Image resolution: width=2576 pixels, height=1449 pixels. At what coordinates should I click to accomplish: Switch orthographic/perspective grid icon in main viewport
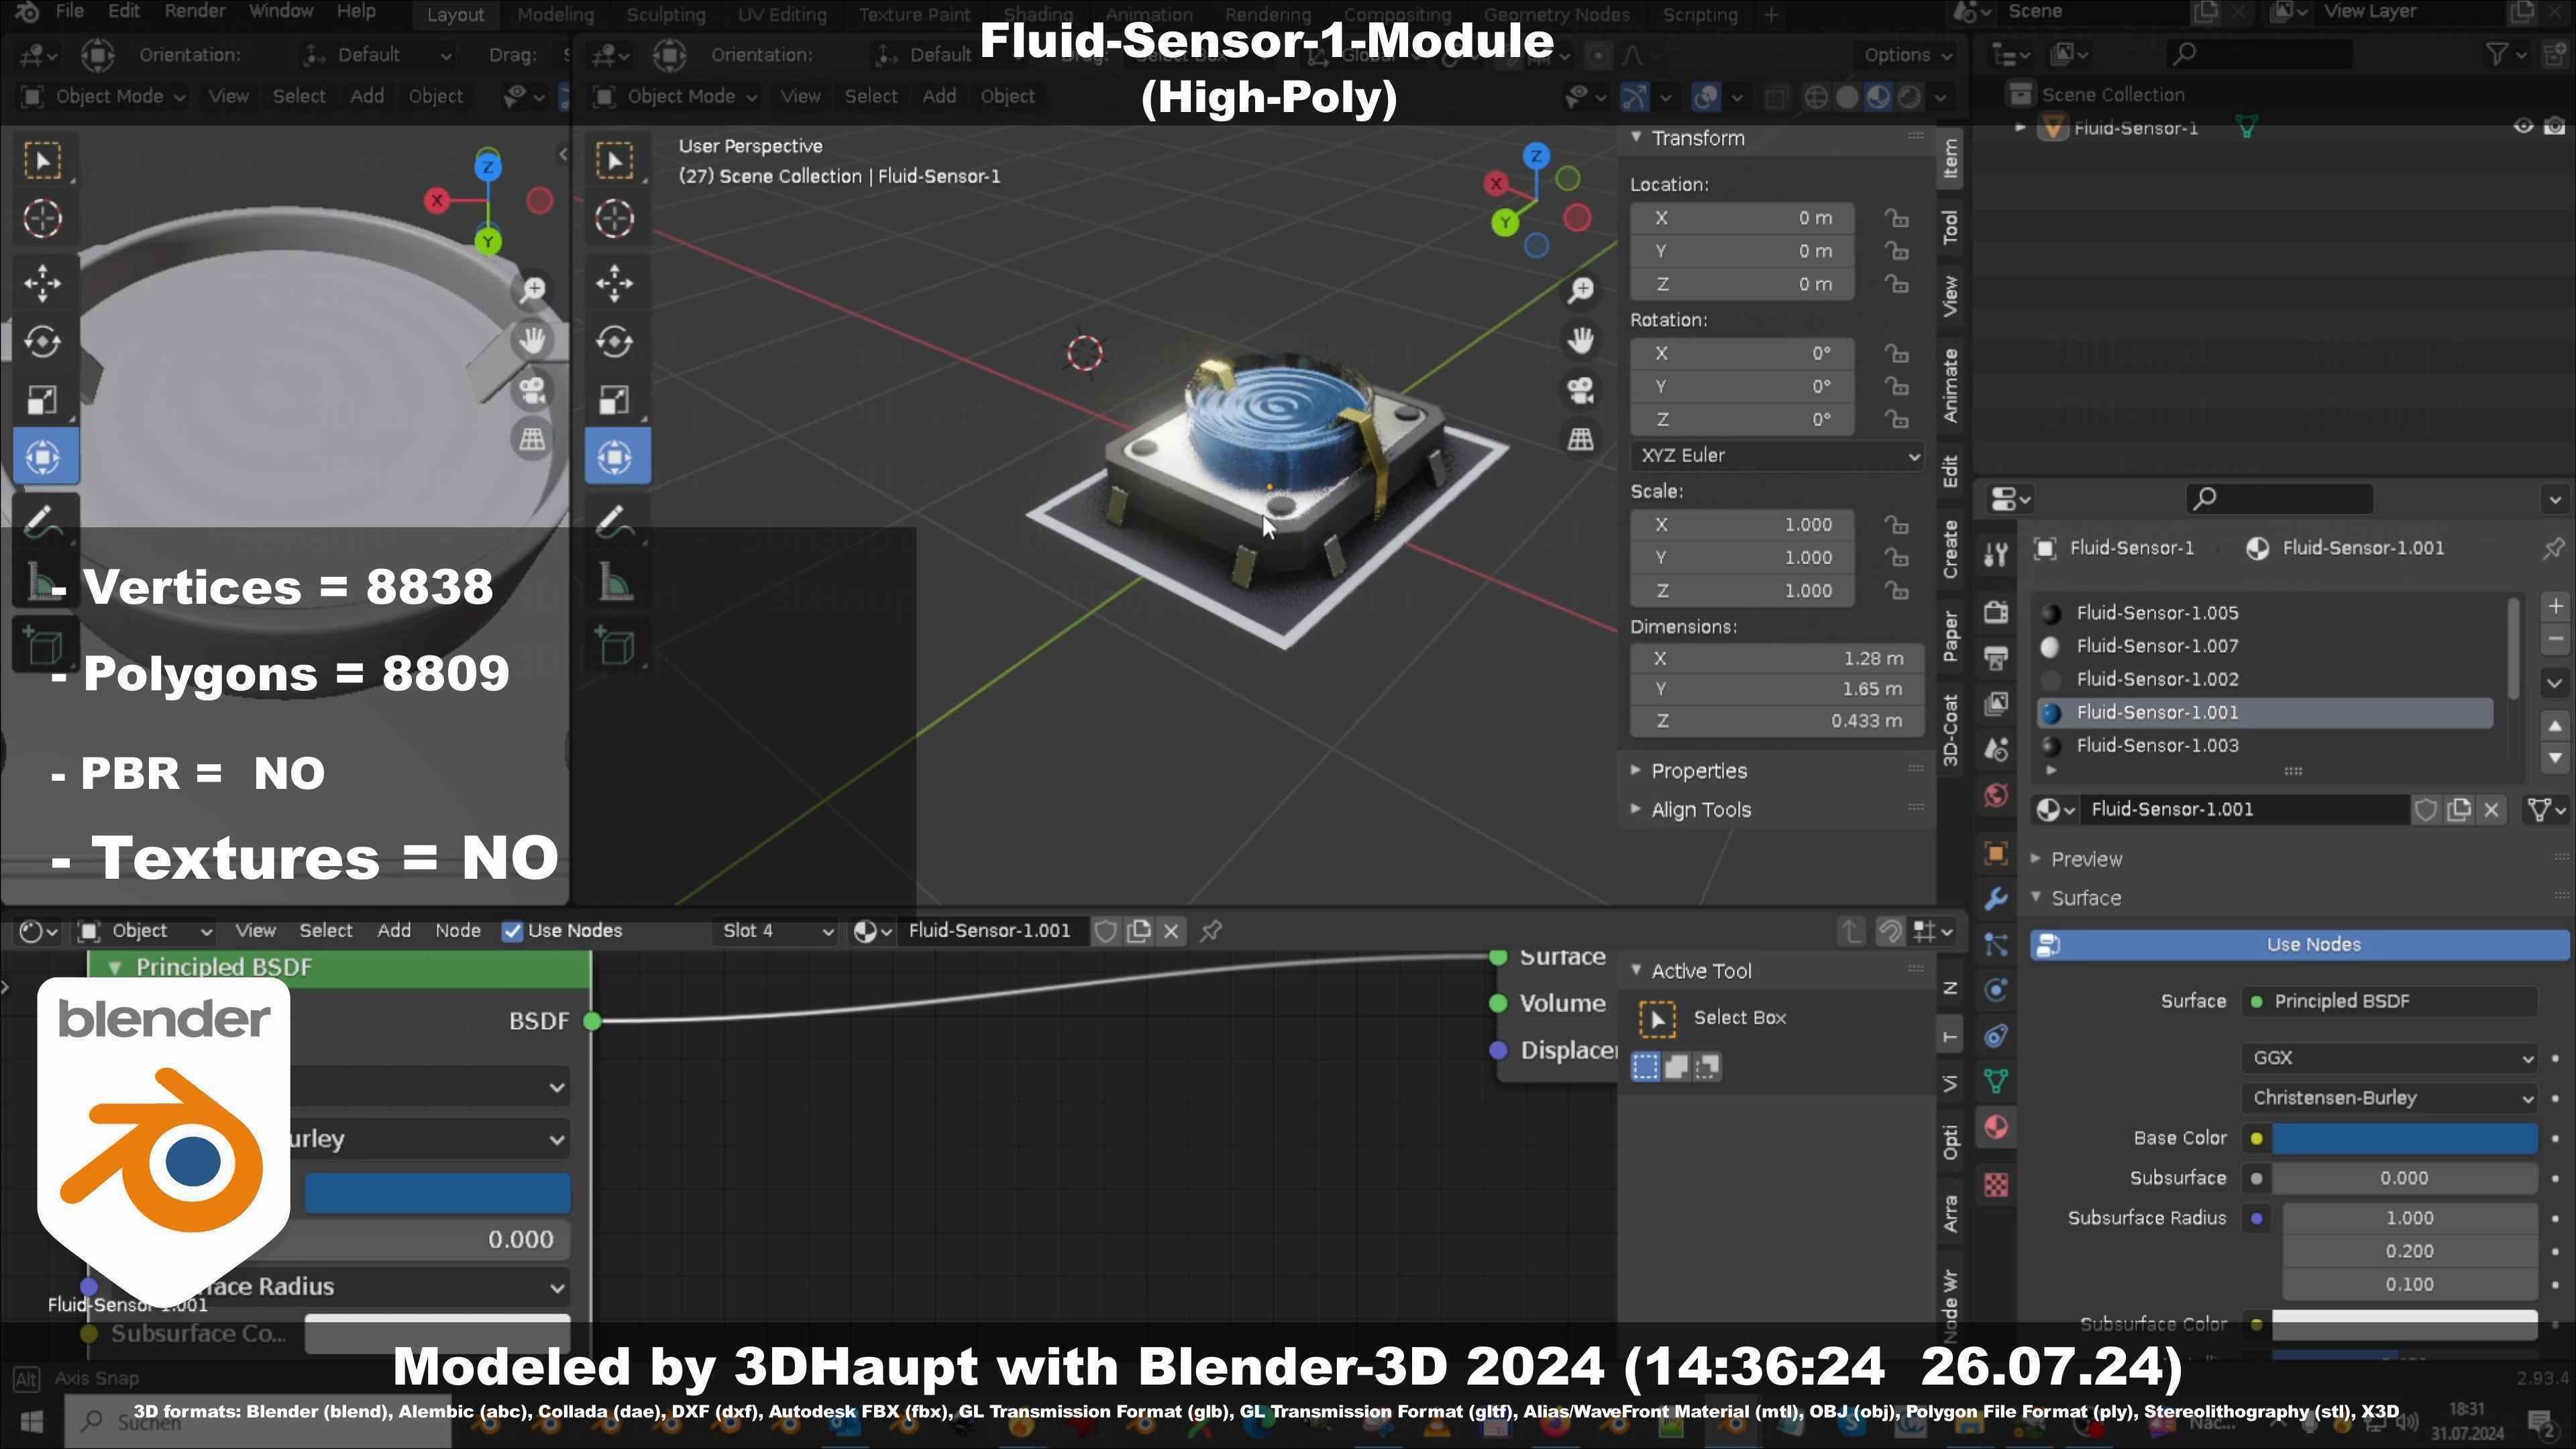tap(1580, 439)
